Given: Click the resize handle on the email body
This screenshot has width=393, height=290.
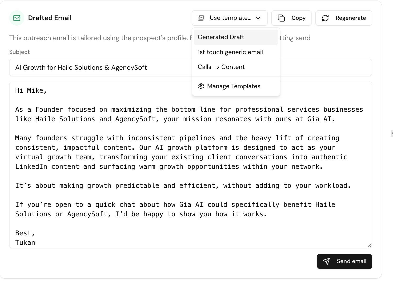Looking at the screenshot, I should coord(369,245).
